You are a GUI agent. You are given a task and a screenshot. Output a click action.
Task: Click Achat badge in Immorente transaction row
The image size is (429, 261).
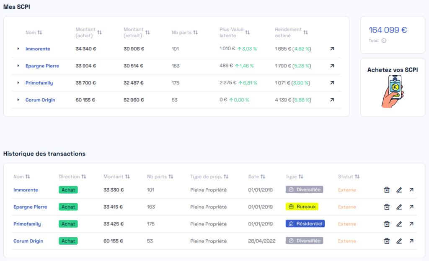tap(68, 190)
